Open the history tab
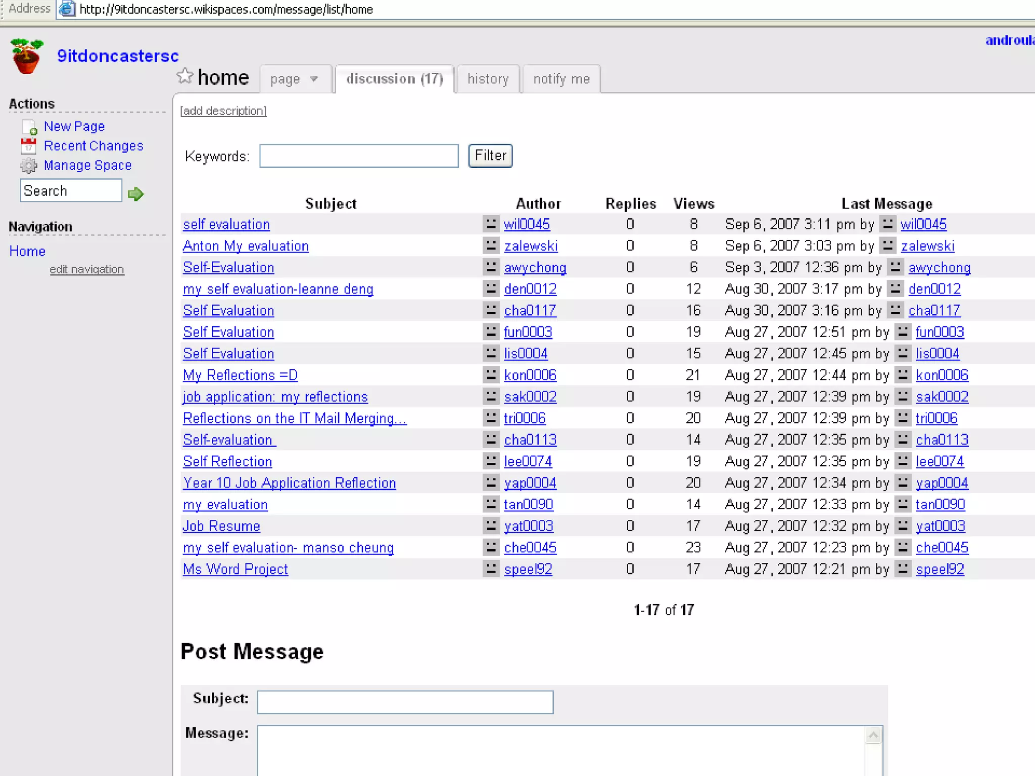 (488, 79)
